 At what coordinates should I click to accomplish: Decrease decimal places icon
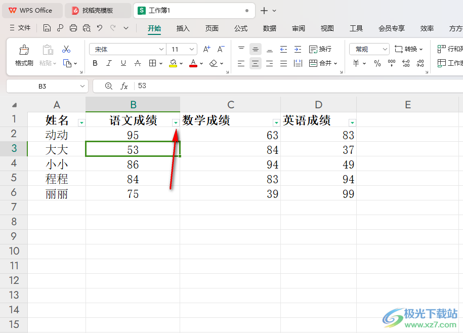[x=420, y=63]
